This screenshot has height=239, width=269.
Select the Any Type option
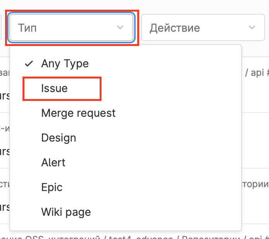65,64
